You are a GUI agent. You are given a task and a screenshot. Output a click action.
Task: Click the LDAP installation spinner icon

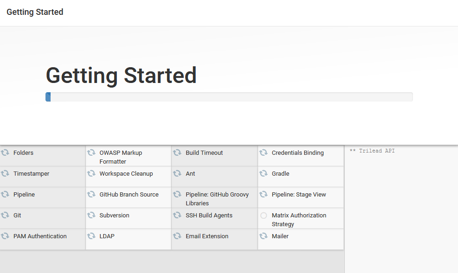91,235
